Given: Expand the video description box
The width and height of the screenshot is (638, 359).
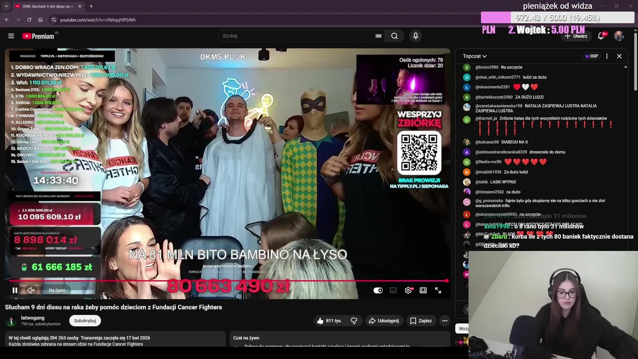Looking at the screenshot, I should [116, 340].
